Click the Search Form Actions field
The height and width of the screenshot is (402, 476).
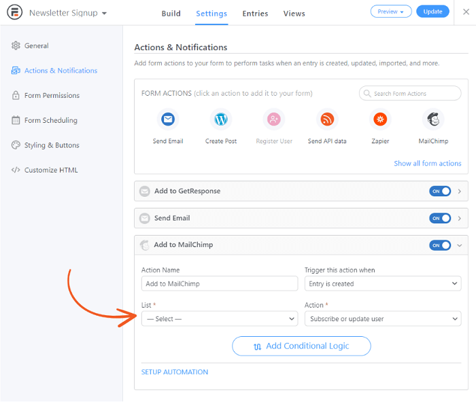point(410,94)
